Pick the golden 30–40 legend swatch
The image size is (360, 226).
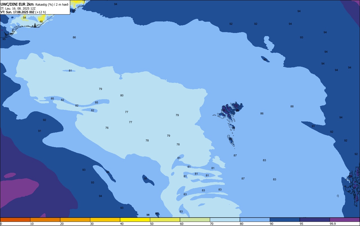pyautogui.click(x=105, y=220)
